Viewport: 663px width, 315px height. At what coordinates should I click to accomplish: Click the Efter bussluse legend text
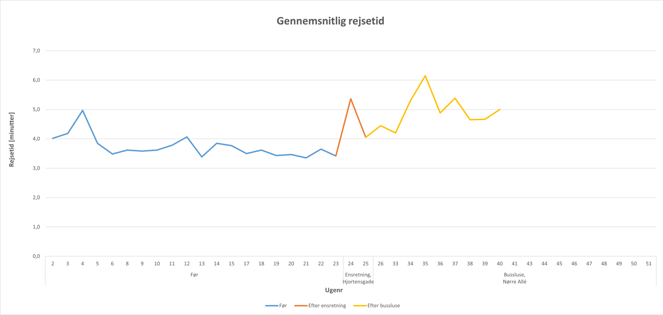383,306
